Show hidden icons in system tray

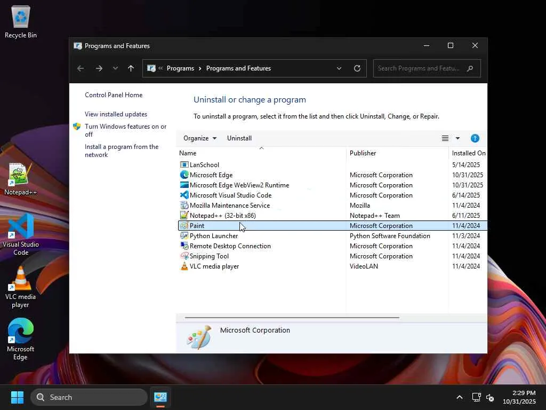click(x=460, y=397)
